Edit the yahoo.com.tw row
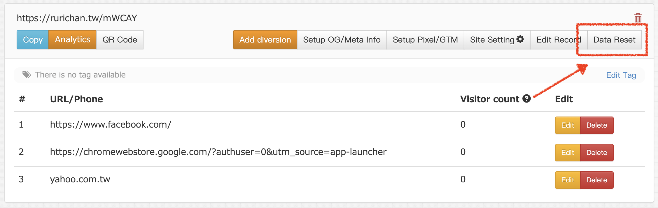The image size is (658, 208). coord(567,180)
